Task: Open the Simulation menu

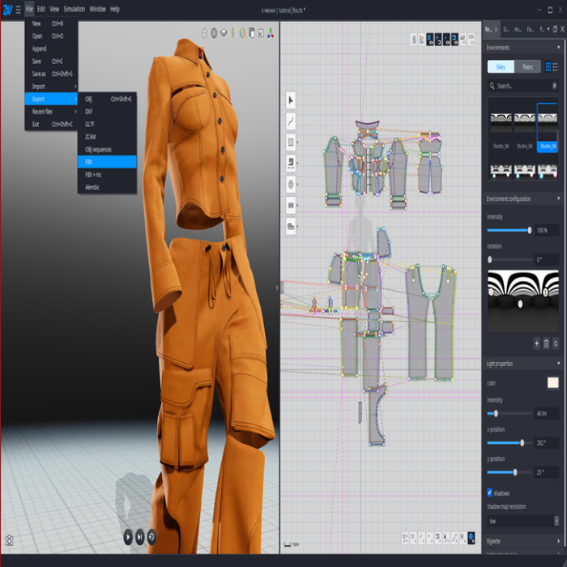Action: coord(74,9)
